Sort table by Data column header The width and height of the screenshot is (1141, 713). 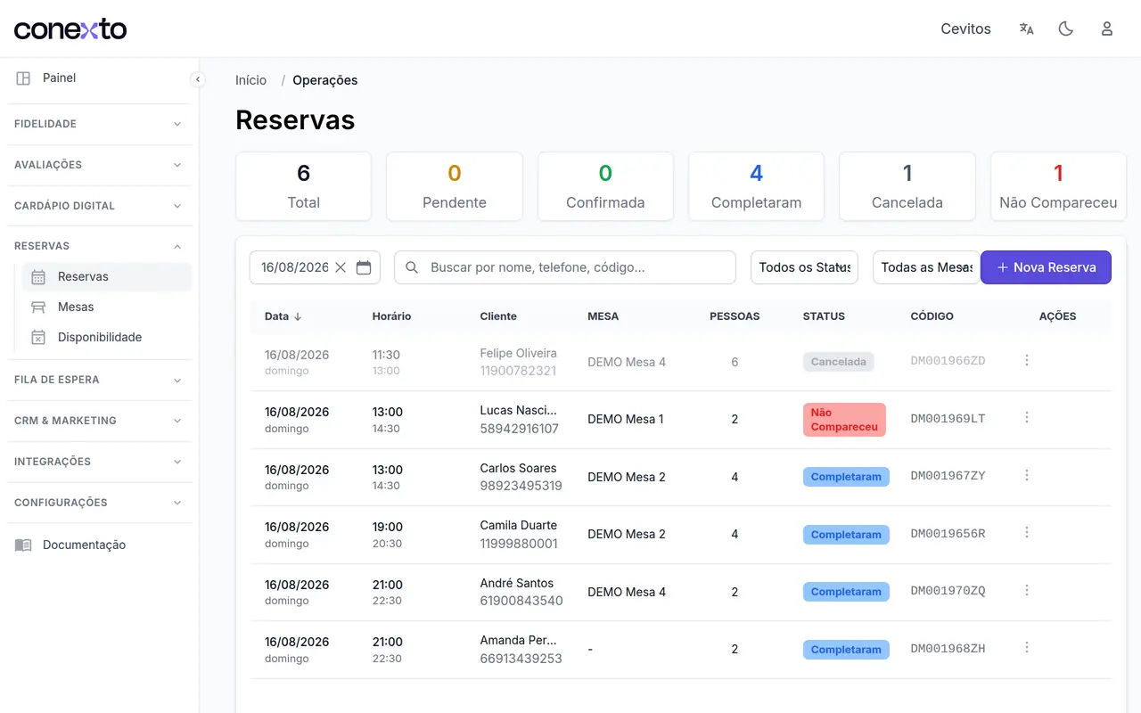[283, 316]
